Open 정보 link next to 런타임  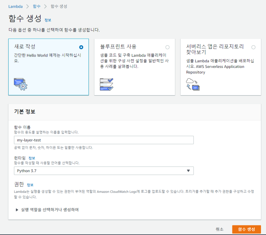coord(32,158)
